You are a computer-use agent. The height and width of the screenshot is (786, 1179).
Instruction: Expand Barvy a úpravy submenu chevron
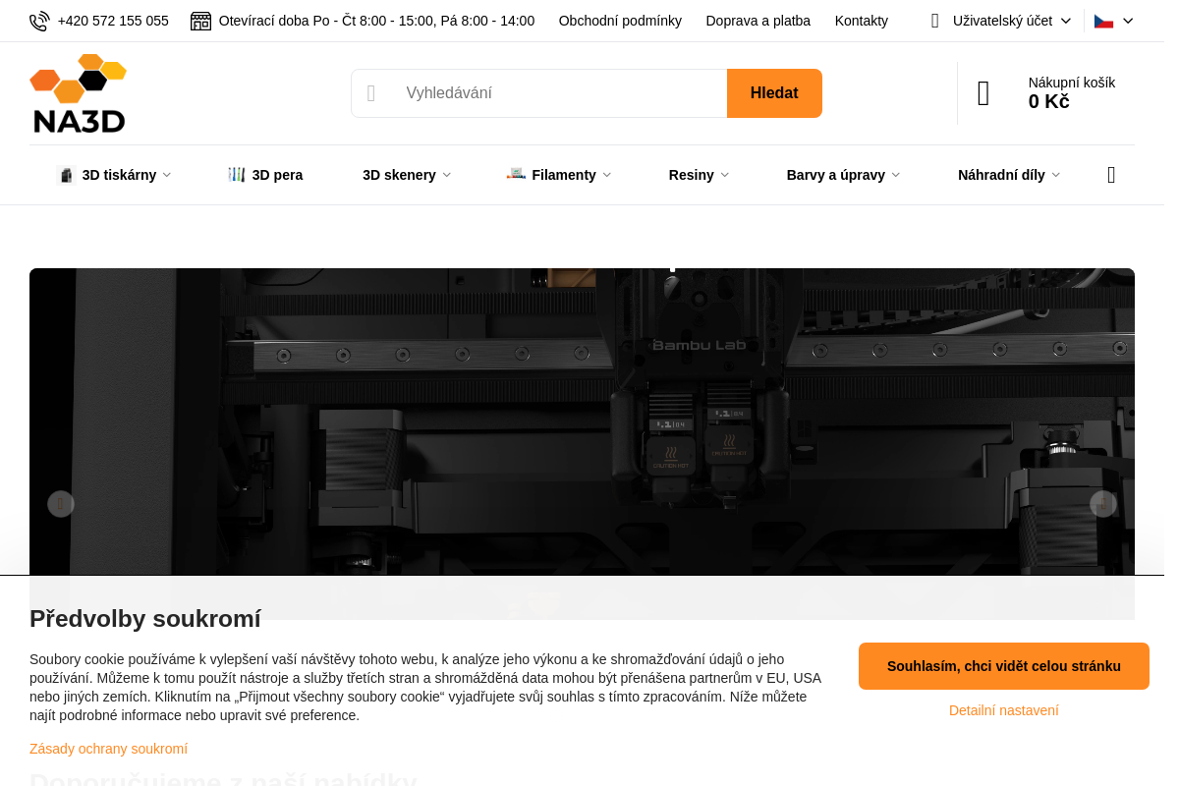coord(896,175)
